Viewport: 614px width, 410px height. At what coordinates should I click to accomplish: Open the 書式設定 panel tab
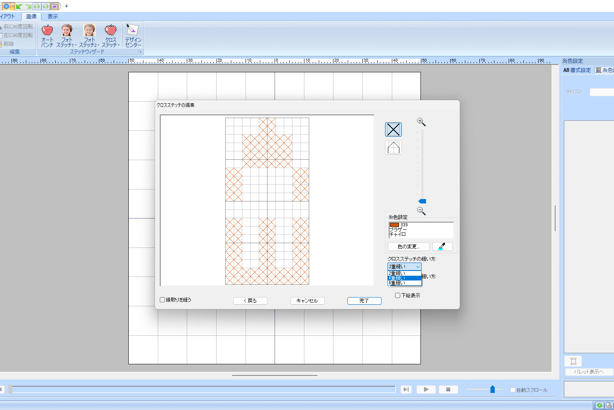tap(577, 70)
